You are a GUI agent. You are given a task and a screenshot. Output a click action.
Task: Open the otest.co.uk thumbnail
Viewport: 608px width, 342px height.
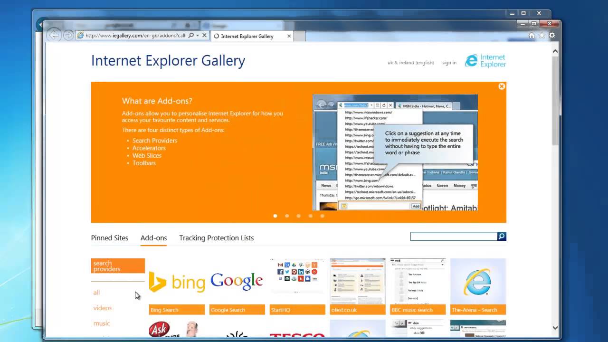point(358,282)
